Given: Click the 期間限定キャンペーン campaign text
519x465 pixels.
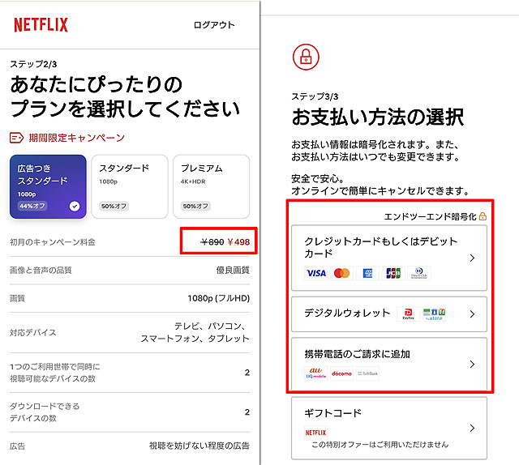Looking at the screenshot, I should [x=77, y=138].
